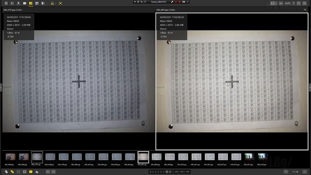
Task: Open the before-and-after comparison view
Action: 43,3
